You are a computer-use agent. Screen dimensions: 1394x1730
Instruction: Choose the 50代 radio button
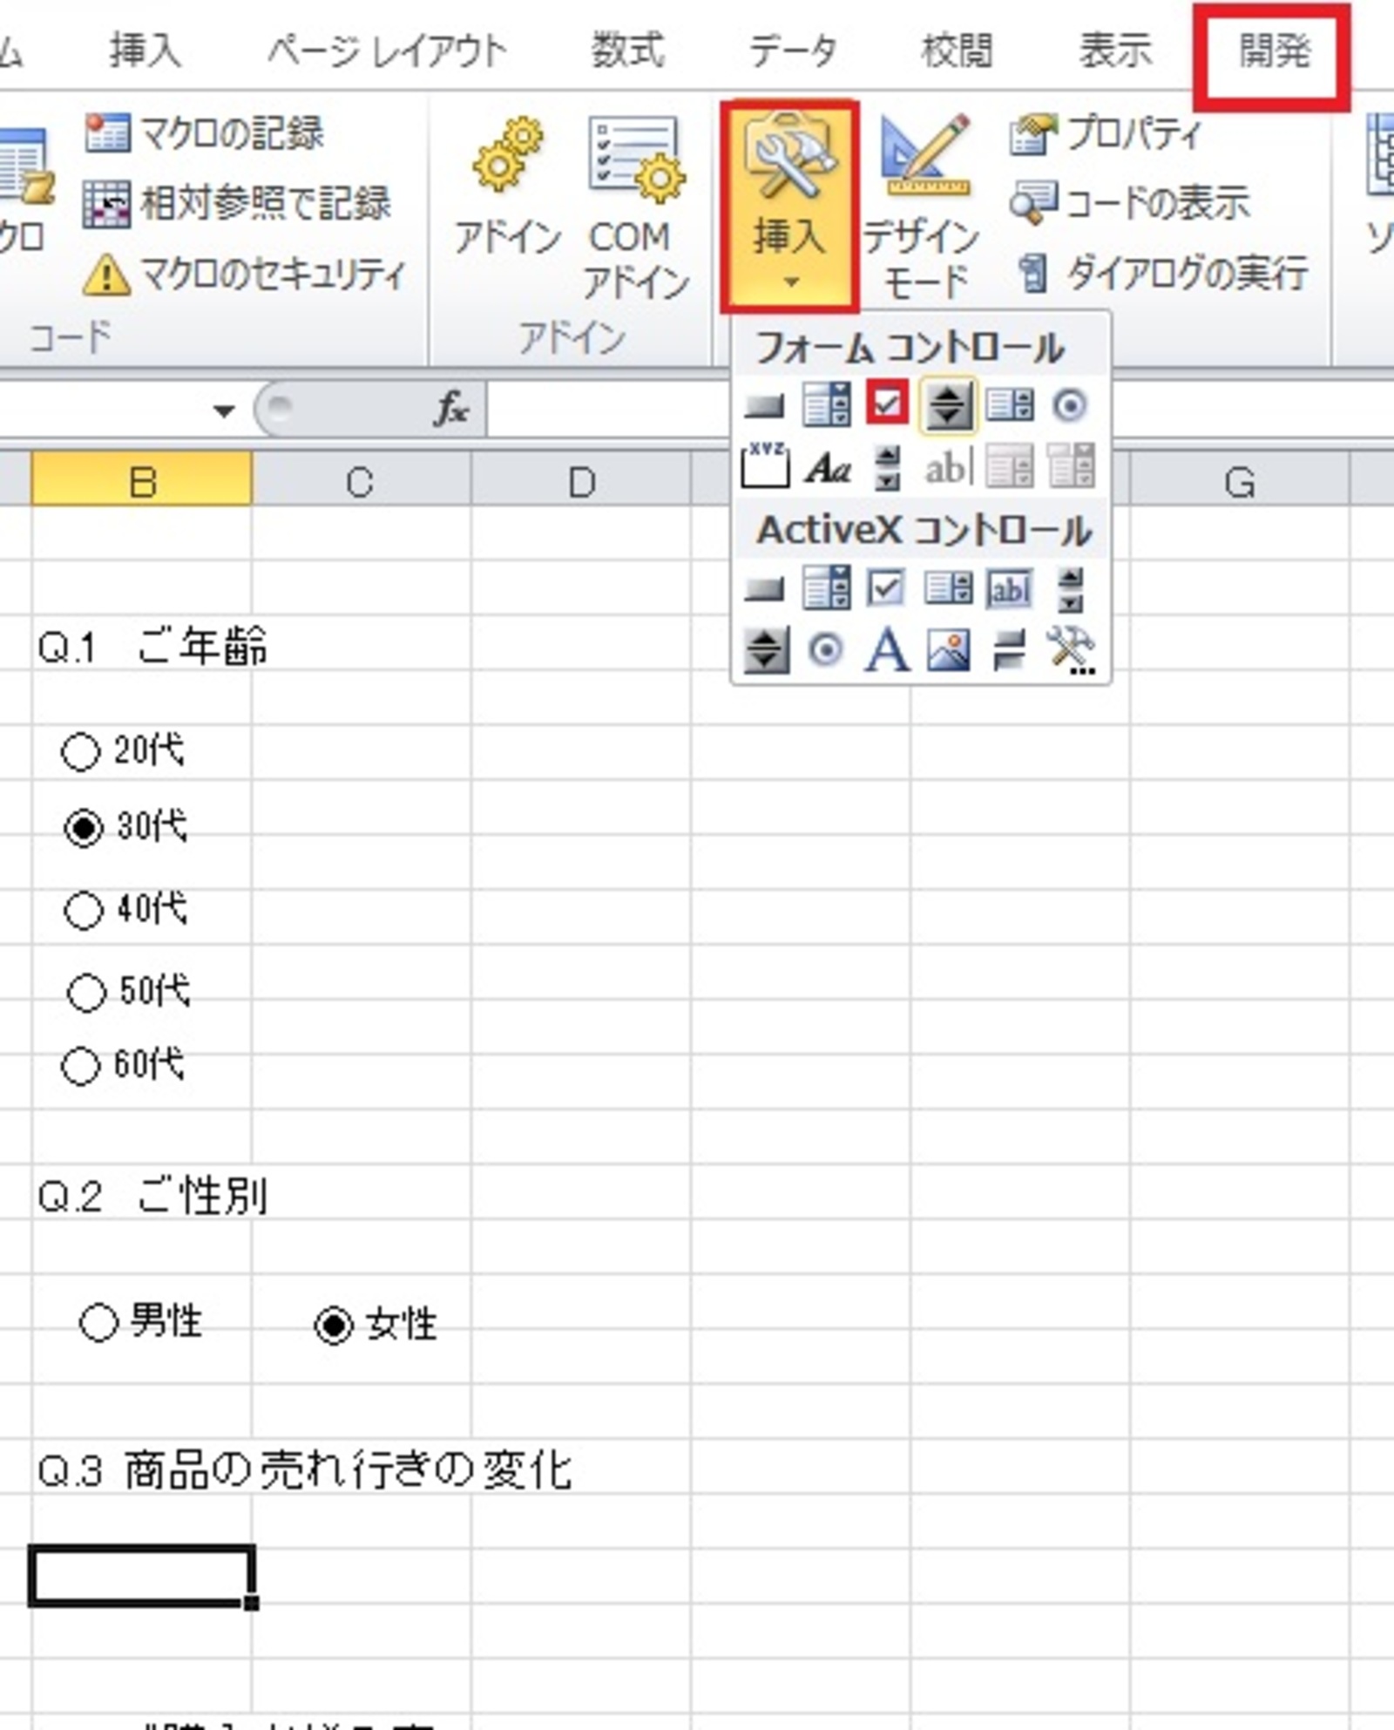click(85, 992)
